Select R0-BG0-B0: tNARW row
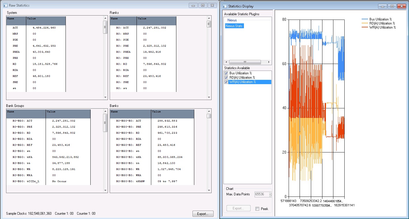 [x=152, y=182]
